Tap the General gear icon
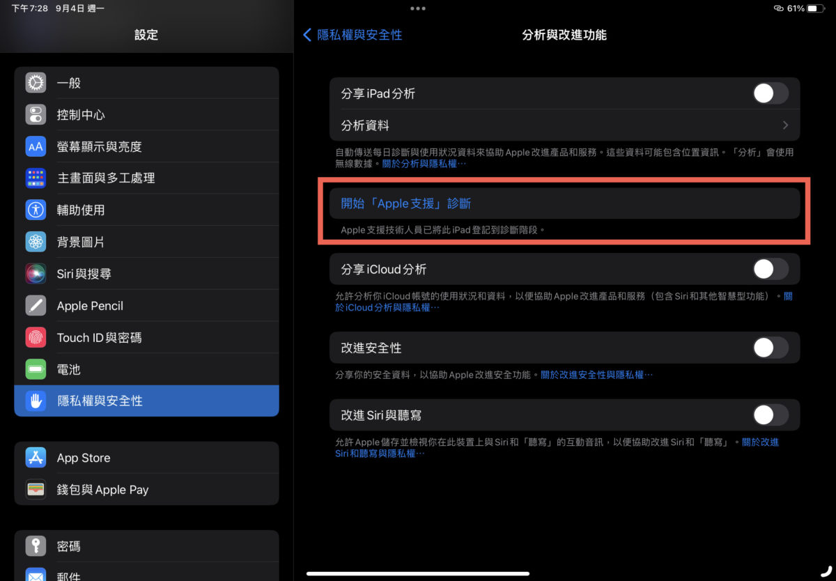This screenshot has height=581, width=836. (x=36, y=83)
